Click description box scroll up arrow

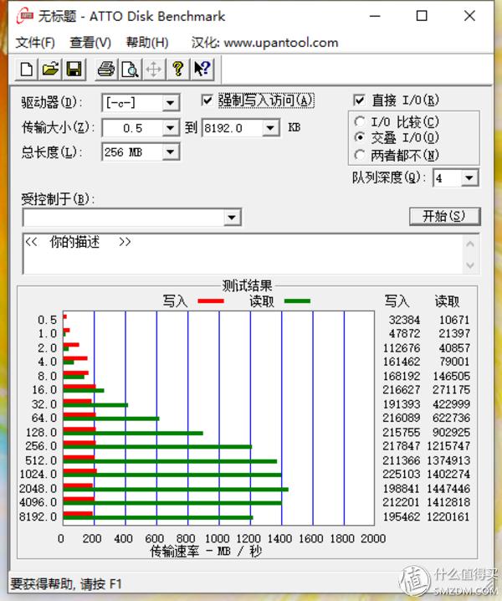click(470, 244)
